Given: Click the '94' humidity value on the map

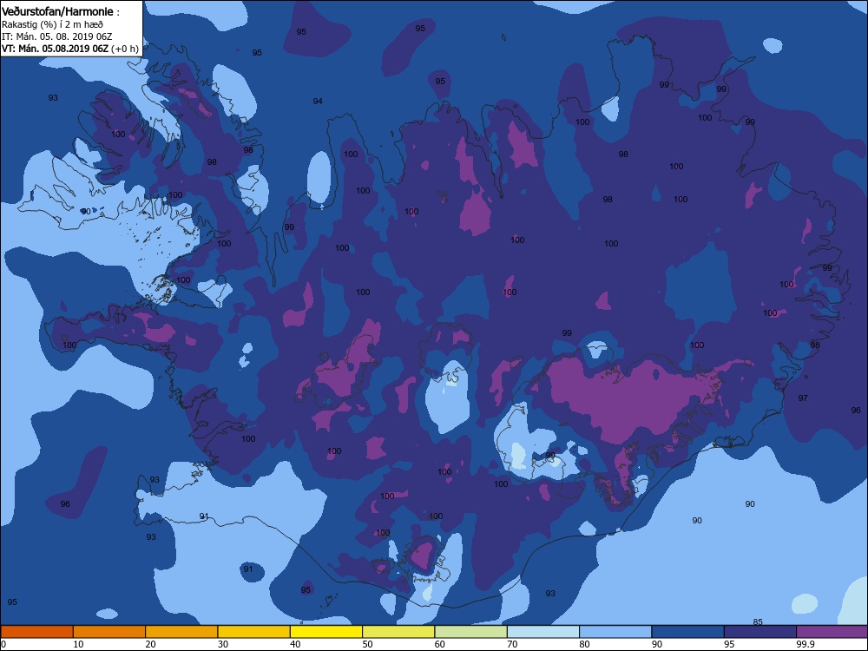Looking at the screenshot, I should [318, 102].
